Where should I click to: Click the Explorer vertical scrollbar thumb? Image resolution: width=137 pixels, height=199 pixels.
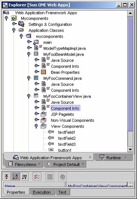130,74
